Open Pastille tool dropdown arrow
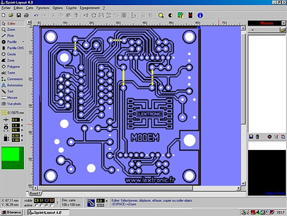 [23, 42]
